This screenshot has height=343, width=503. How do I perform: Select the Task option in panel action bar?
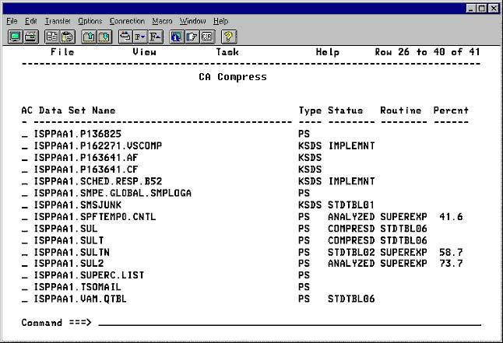(x=227, y=52)
